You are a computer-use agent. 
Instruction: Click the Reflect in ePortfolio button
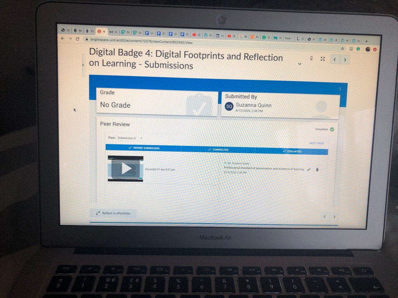pyautogui.click(x=113, y=213)
